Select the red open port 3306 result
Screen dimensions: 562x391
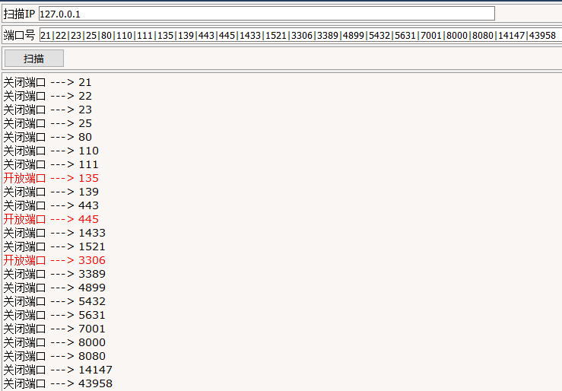pyautogui.click(x=54, y=260)
